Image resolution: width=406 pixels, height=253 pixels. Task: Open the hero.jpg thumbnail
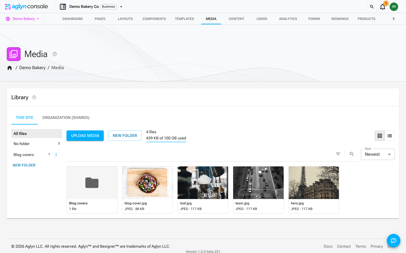(x=314, y=183)
